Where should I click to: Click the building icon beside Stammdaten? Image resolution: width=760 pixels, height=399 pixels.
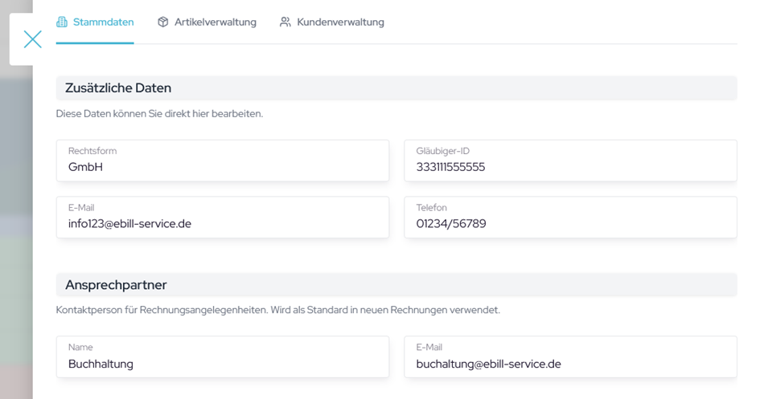(62, 22)
